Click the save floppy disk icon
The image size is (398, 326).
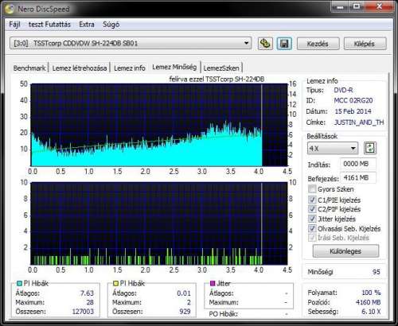click(284, 44)
